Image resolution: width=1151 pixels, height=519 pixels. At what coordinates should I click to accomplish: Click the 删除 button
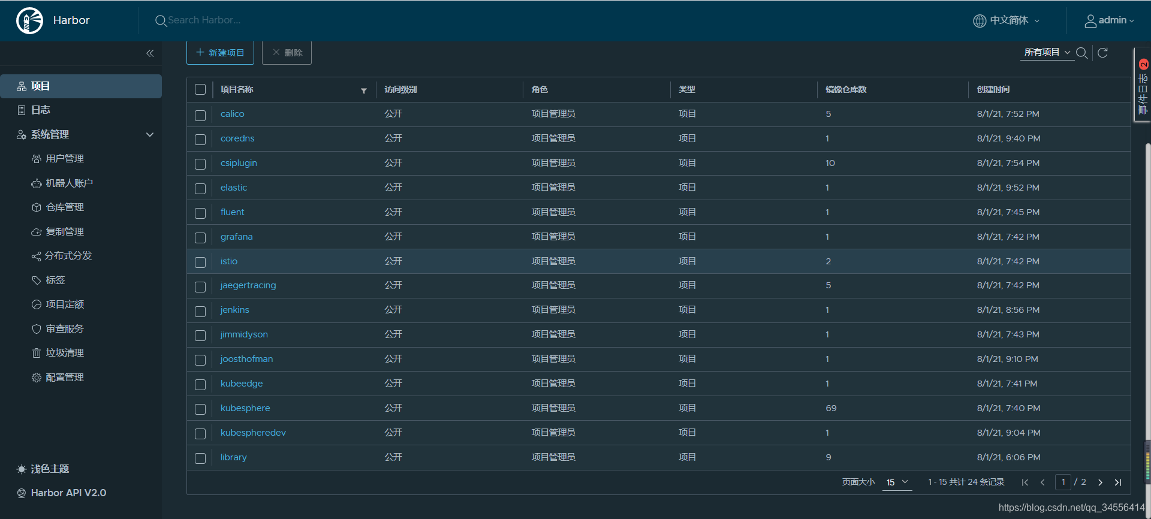287,53
